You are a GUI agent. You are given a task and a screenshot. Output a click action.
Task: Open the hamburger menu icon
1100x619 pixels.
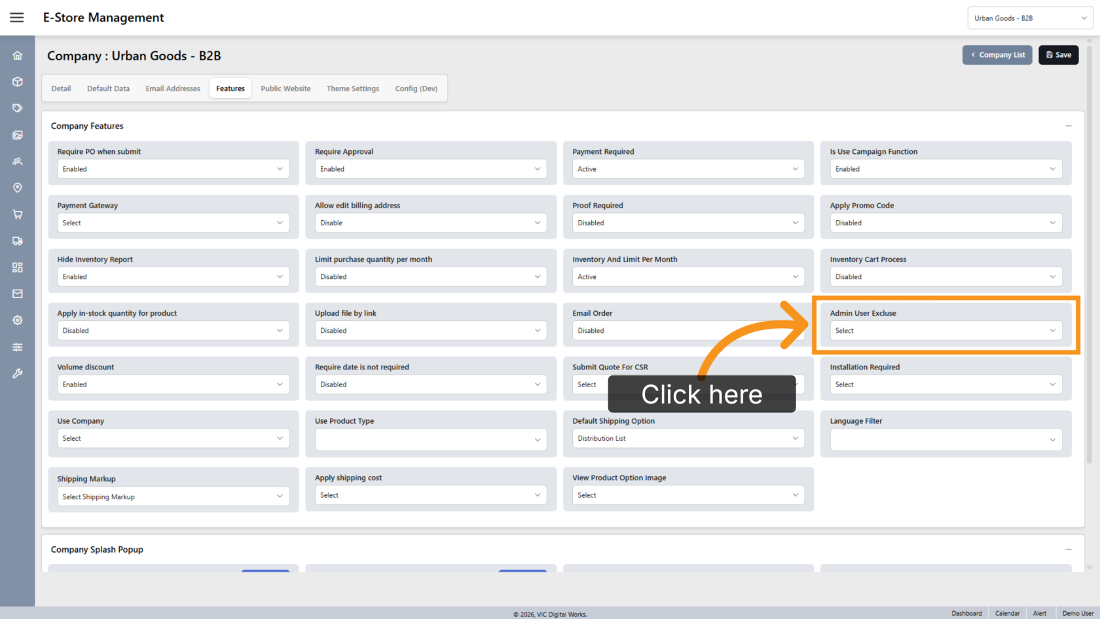(x=17, y=18)
